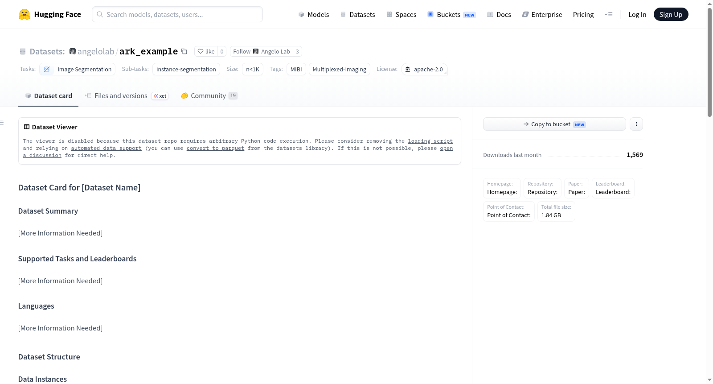
Task: Click the Supported Tasks and Leaderboards heading
Action: (x=78, y=259)
